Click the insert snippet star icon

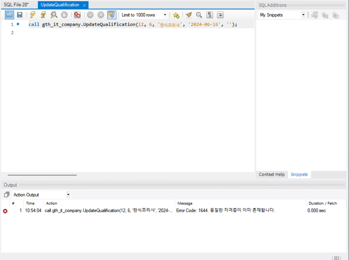tap(314, 15)
